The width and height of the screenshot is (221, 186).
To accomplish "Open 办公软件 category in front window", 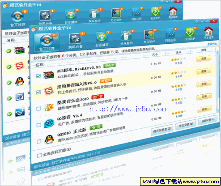I will [x=149, y=36].
